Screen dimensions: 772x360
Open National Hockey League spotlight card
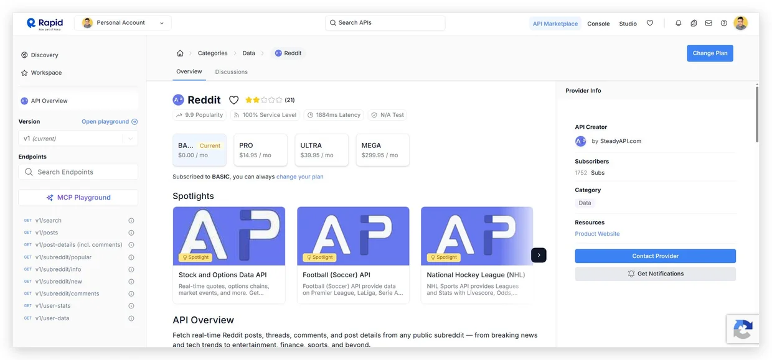tap(477, 255)
